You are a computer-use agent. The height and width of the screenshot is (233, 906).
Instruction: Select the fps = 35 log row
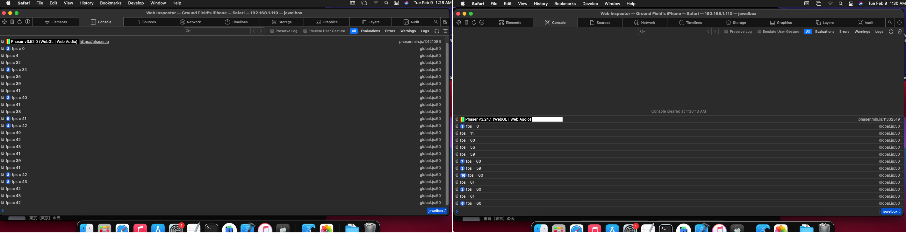[222, 77]
